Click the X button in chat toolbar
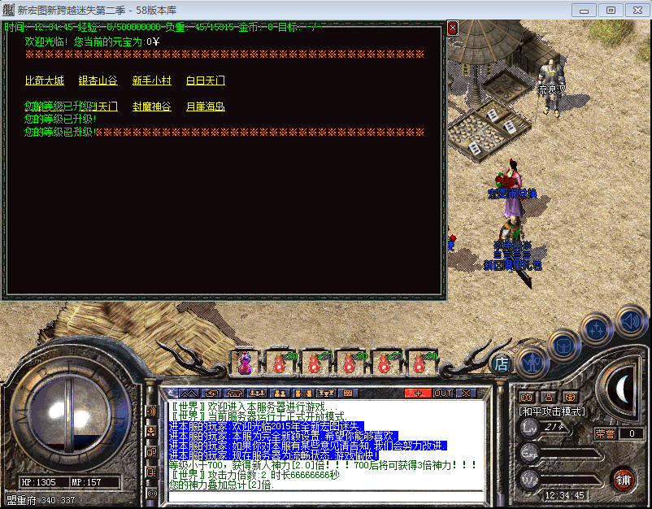 click(466, 394)
